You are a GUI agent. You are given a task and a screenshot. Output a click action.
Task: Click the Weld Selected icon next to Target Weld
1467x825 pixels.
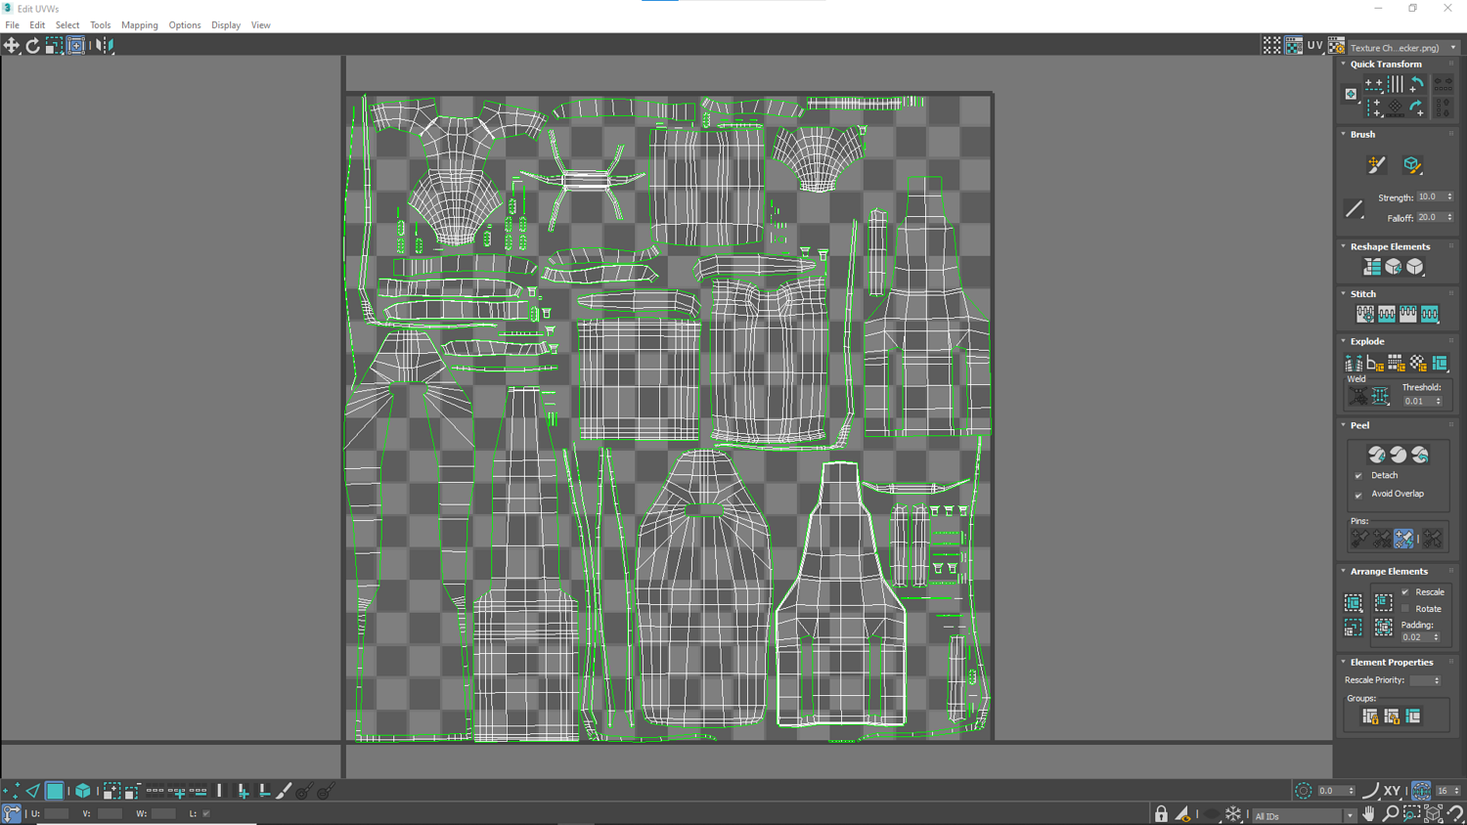click(1380, 396)
